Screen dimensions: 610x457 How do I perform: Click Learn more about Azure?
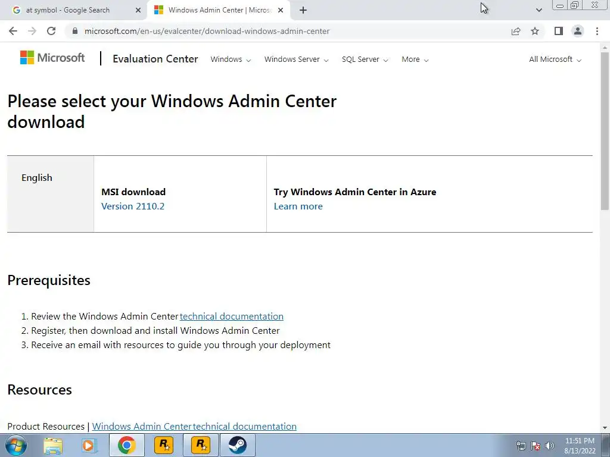click(298, 206)
